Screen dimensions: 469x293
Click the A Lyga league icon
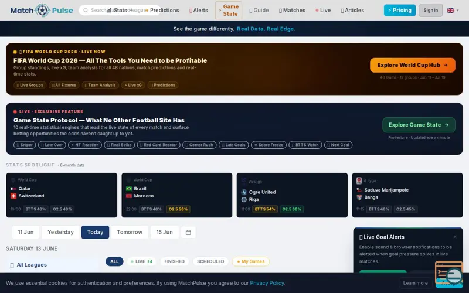tap(359, 180)
